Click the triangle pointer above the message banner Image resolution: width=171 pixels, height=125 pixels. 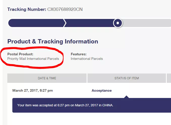pos(127,97)
